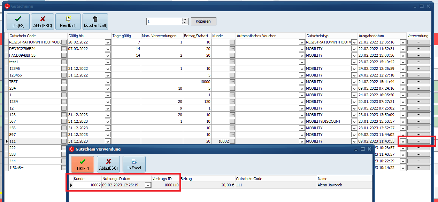Image resolution: width=438 pixels, height=202 pixels.
Task: Click OK(F2) in Gutscheine toolbar
Action: click(x=18, y=22)
